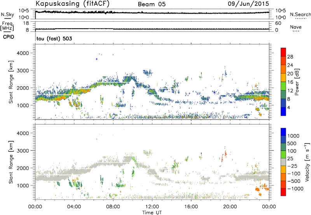Click the '16:00' time axis tick label
The image size is (311, 215).
click(191, 207)
